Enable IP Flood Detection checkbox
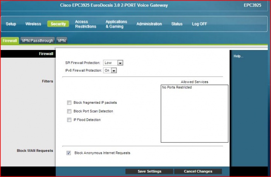 [69, 120]
